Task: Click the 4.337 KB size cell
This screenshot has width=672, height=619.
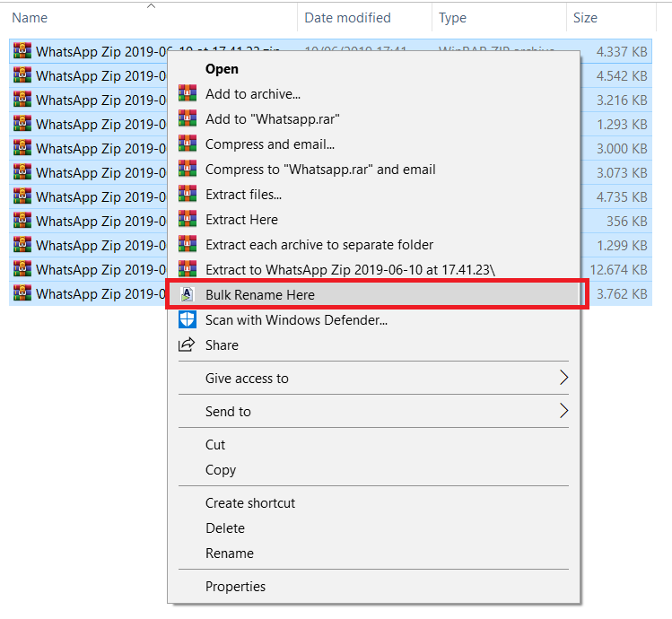Action: point(622,51)
